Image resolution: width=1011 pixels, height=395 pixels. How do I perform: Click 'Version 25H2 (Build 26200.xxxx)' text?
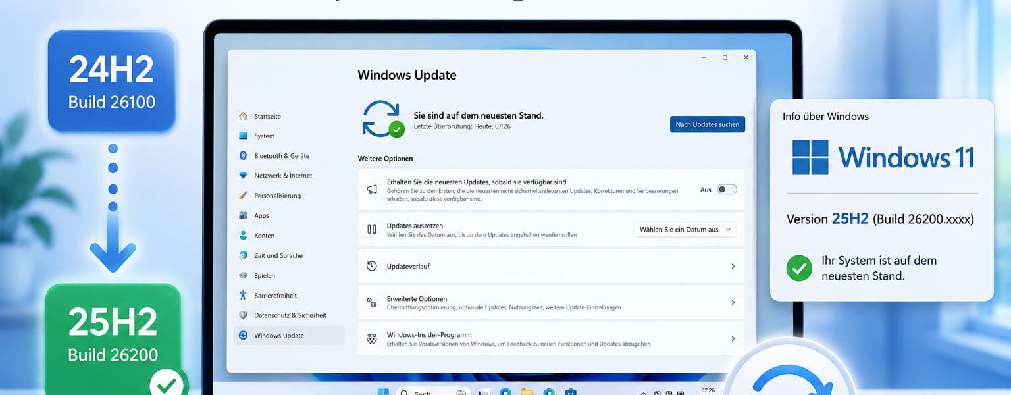pyautogui.click(x=880, y=219)
